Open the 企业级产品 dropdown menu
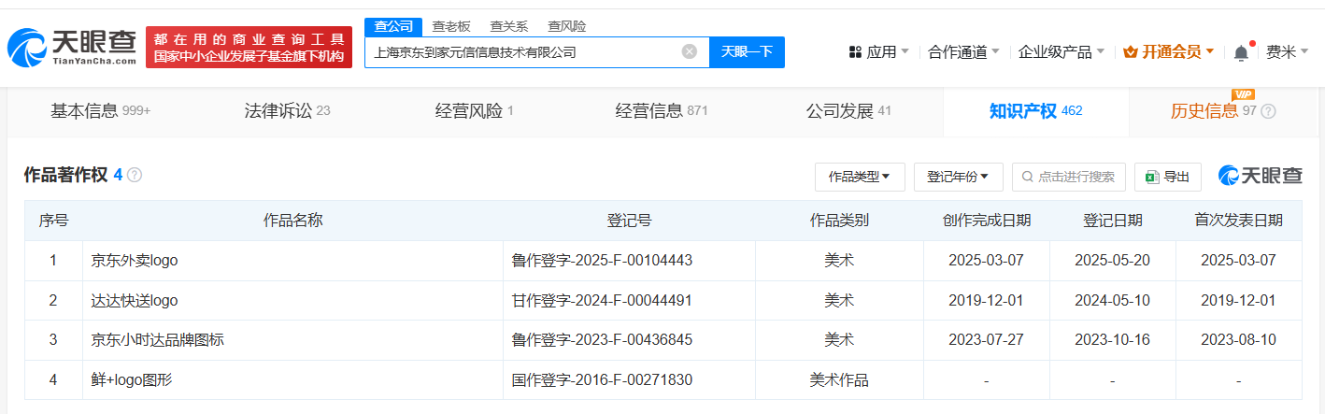 [x=1061, y=52]
